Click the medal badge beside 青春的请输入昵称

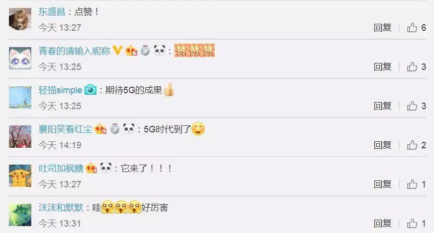tap(145, 50)
